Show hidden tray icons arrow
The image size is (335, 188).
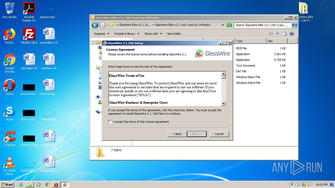coord(292,184)
